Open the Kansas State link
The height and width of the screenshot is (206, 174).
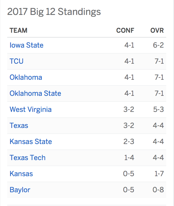click(x=31, y=141)
